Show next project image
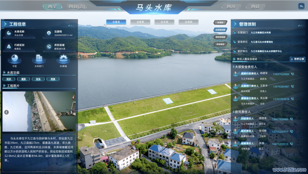 [x=71, y=112]
